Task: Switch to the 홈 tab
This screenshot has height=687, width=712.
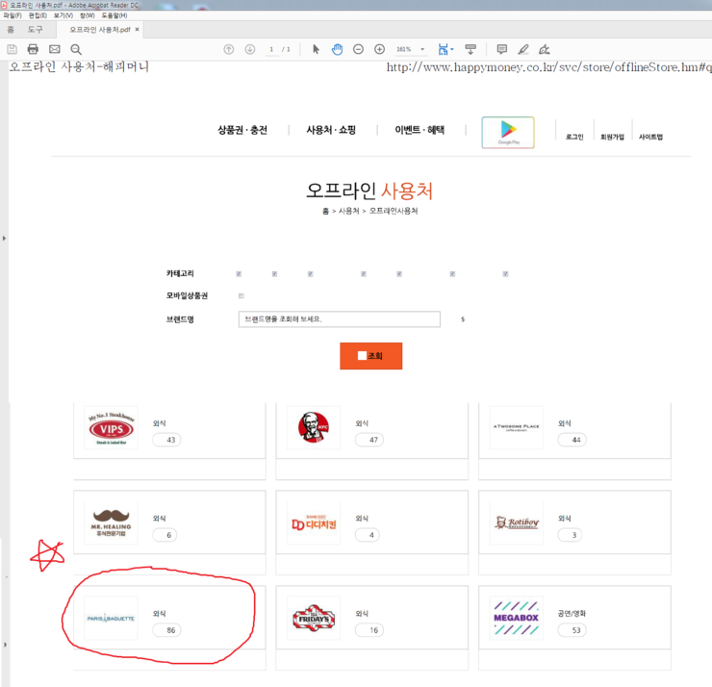Action: 11,30
